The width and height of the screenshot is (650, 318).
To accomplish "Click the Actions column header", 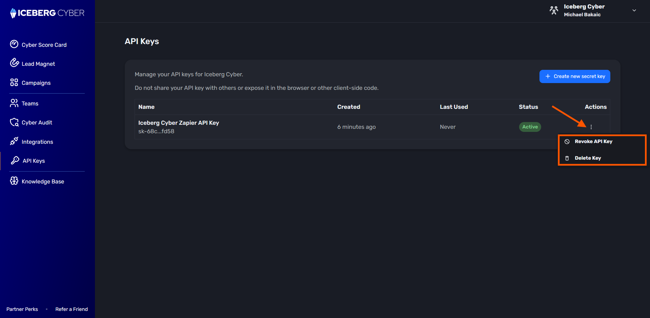I will pos(596,107).
